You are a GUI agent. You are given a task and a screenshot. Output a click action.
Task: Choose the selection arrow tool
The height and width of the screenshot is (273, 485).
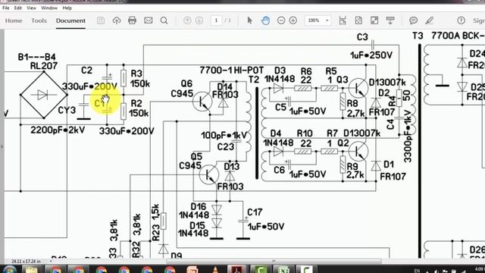pos(249,20)
